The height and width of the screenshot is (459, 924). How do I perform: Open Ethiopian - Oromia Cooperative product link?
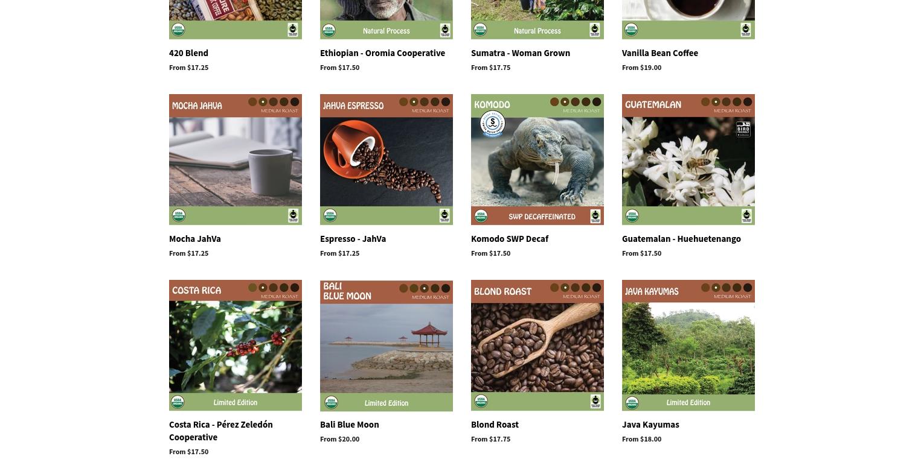pyautogui.click(x=382, y=53)
